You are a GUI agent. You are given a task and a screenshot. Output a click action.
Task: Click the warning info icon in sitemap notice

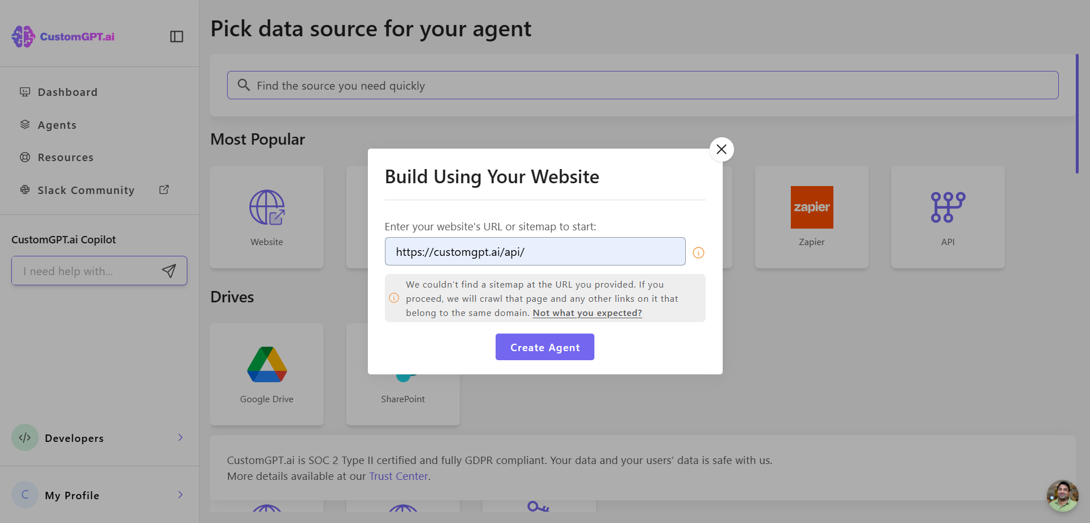[x=394, y=298]
